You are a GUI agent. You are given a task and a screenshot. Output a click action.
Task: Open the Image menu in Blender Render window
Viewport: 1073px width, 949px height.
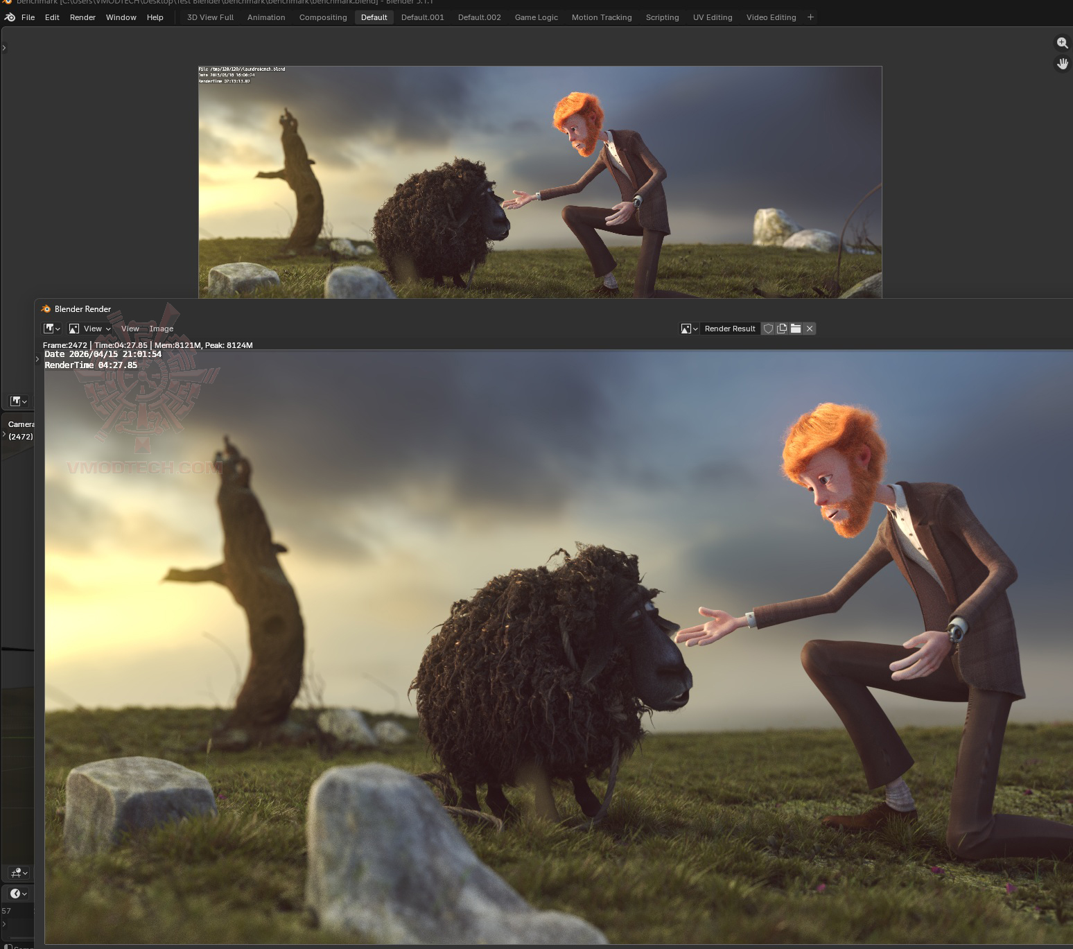pyautogui.click(x=162, y=329)
